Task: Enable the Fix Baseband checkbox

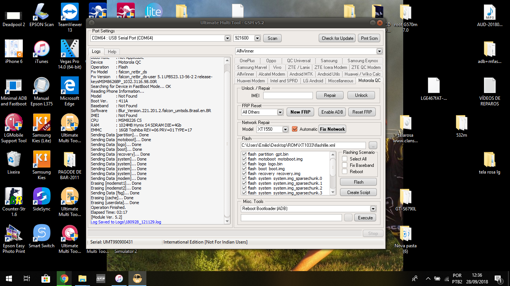Action: 345,165
